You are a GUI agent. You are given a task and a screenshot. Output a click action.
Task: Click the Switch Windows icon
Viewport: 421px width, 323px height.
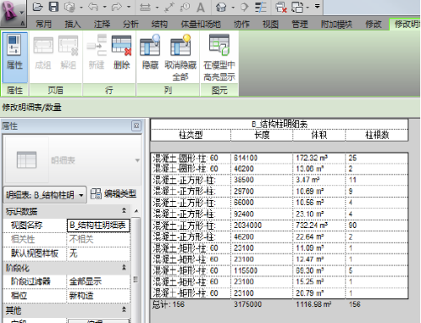(x=297, y=7)
